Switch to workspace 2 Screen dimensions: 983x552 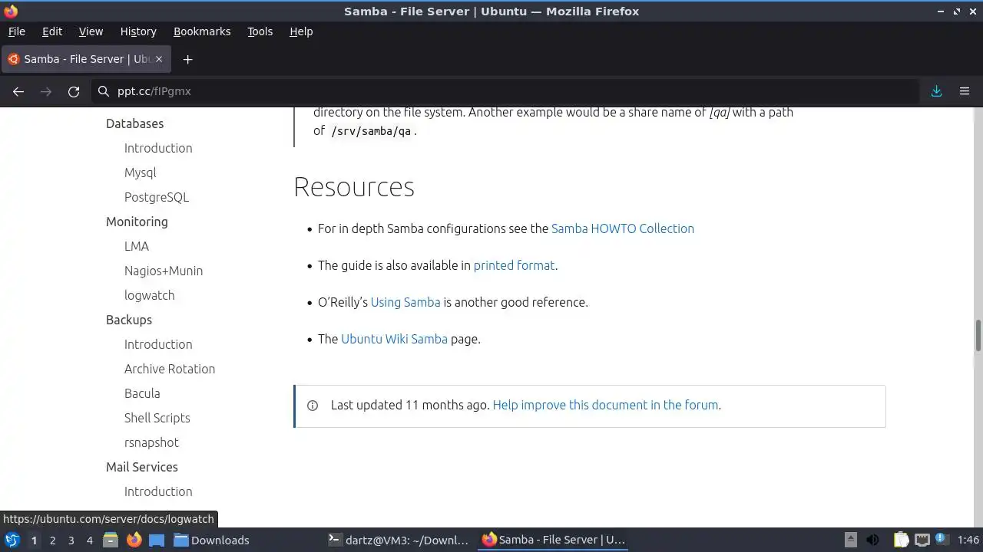pos(52,540)
